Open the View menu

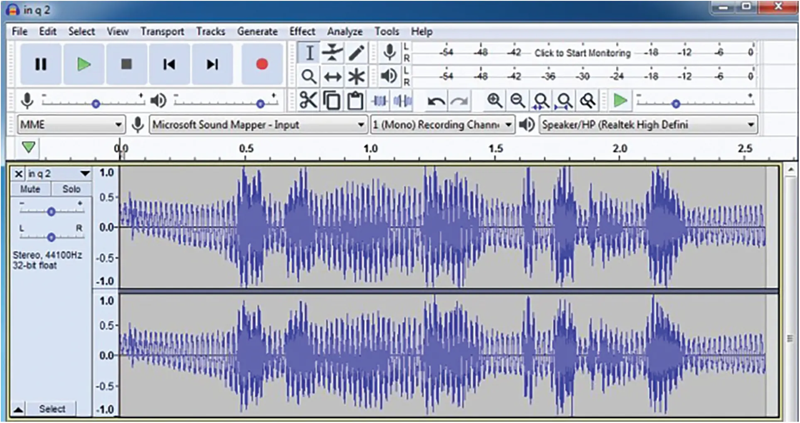[x=118, y=32]
